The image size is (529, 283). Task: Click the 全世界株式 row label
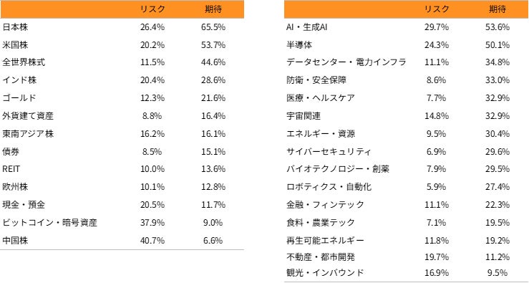point(24,62)
